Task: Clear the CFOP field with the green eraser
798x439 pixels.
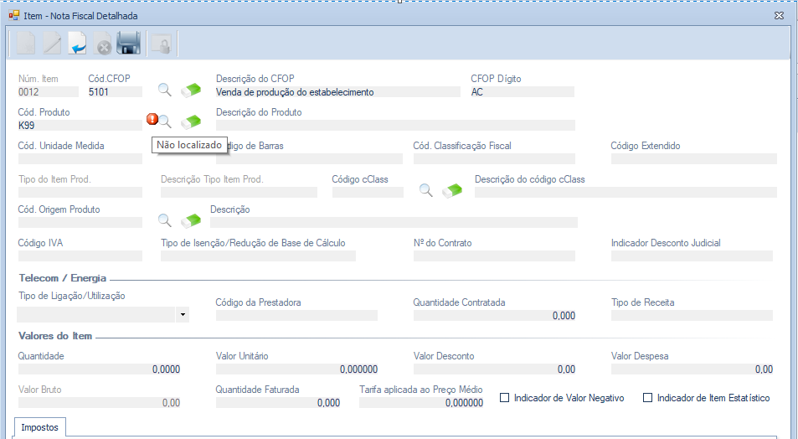Action: [x=191, y=90]
